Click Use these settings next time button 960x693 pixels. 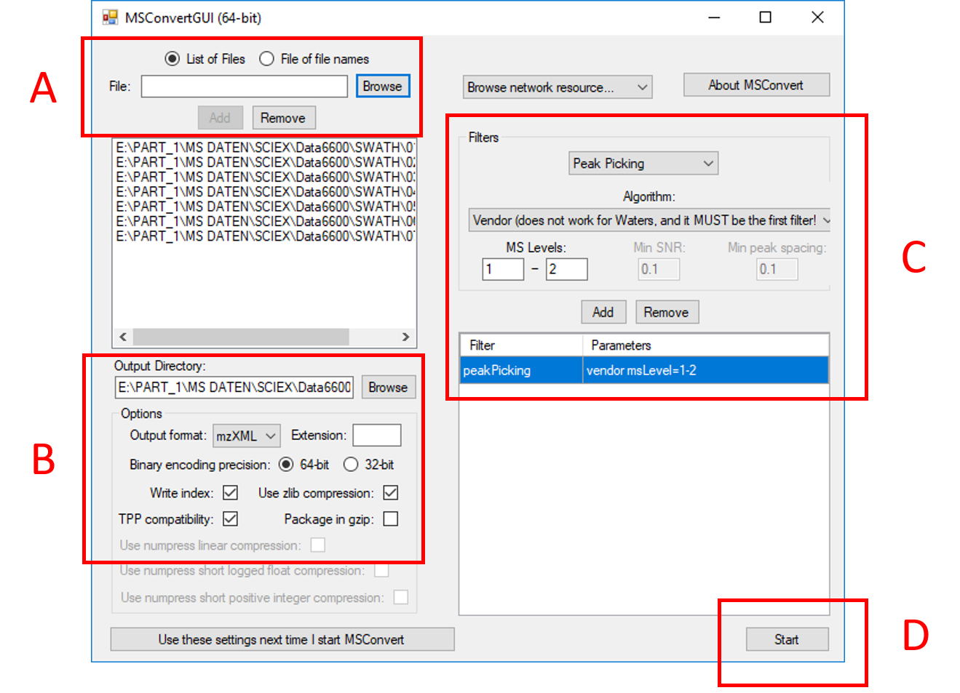click(x=282, y=640)
